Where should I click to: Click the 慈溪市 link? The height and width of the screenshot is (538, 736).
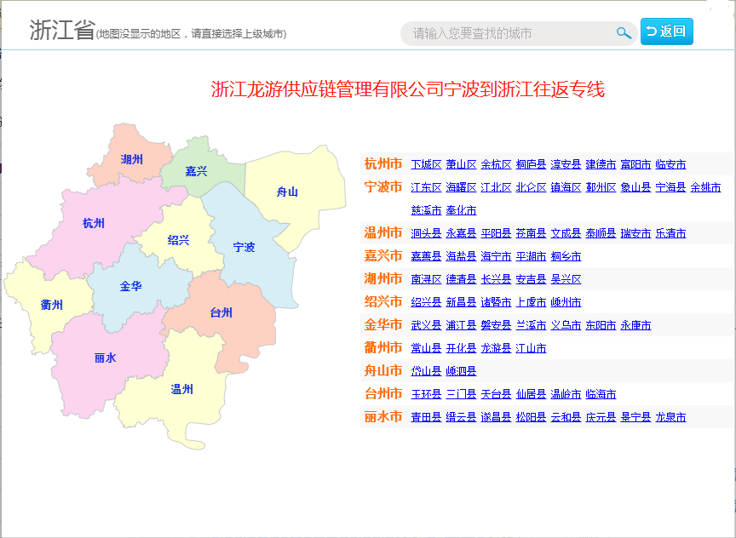click(426, 210)
